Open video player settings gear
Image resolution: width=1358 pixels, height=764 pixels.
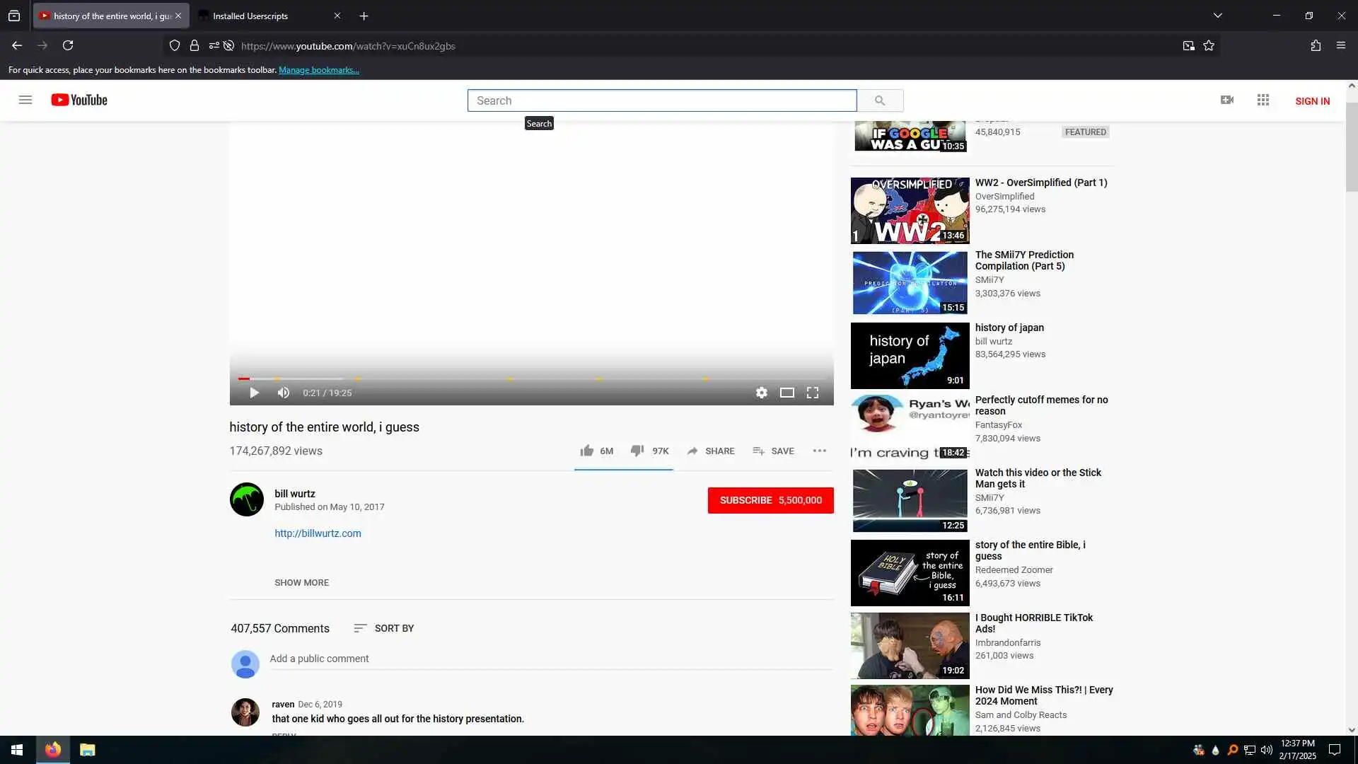click(761, 393)
